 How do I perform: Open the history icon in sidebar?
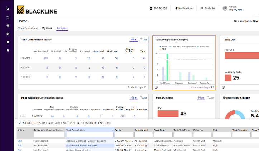[x=8, y=17]
